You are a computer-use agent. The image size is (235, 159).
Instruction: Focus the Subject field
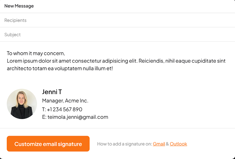pos(117,34)
